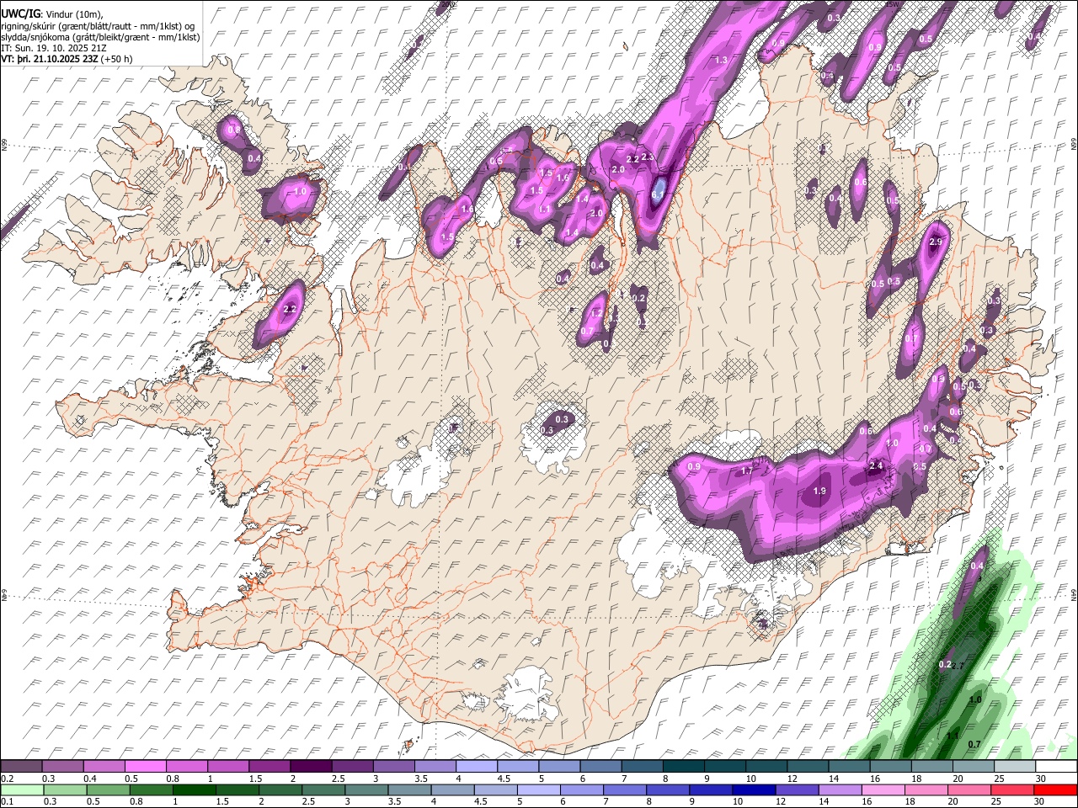Click the darkest purple upper swatch between 2 and 2.5

tap(311, 767)
